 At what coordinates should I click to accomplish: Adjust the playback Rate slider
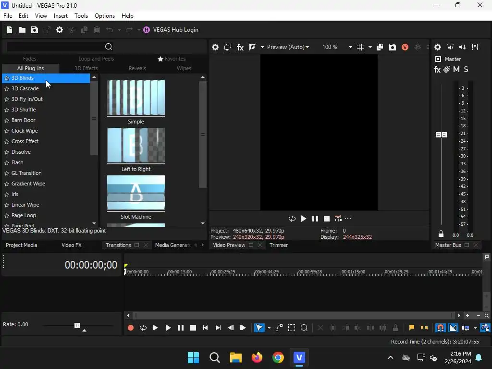(x=77, y=325)
